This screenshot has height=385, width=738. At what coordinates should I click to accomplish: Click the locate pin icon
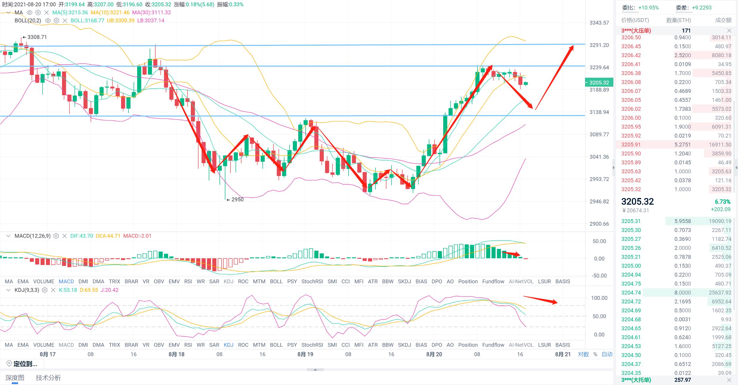tap(9, 364)
